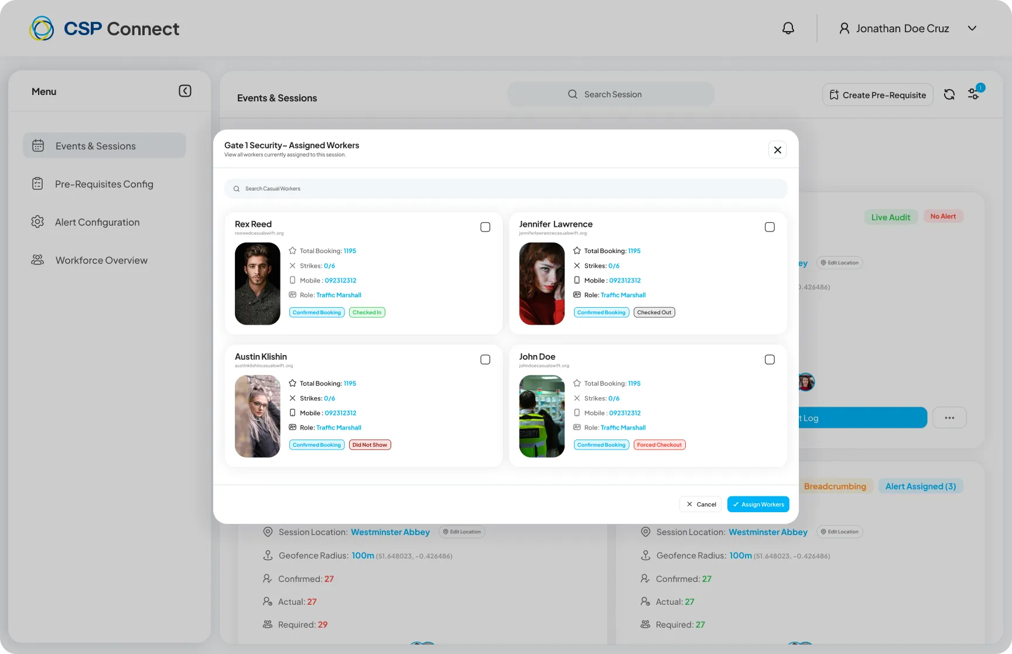This screenshot has width=1012, height=654.
Task: Select the Jennifer Lawrence checkbox
Action: [770, 227]
